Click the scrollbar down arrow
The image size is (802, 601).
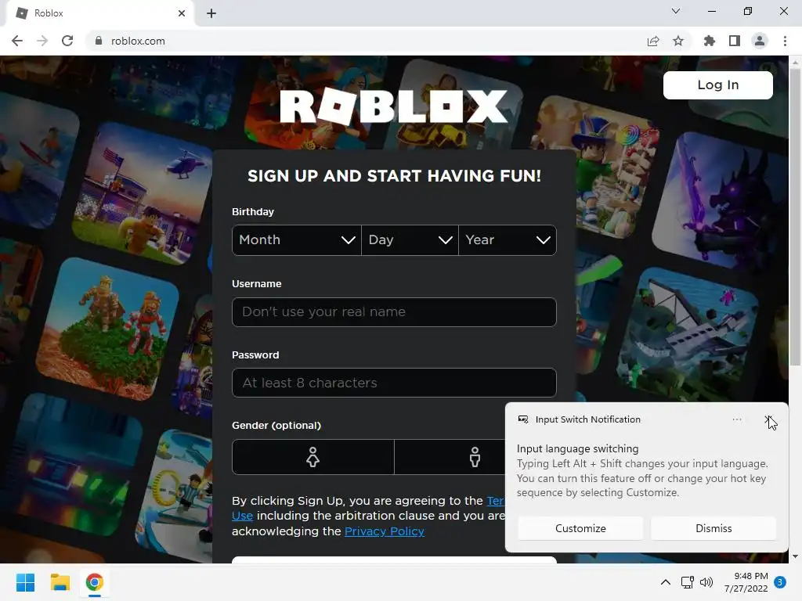(x=795, y=556)
